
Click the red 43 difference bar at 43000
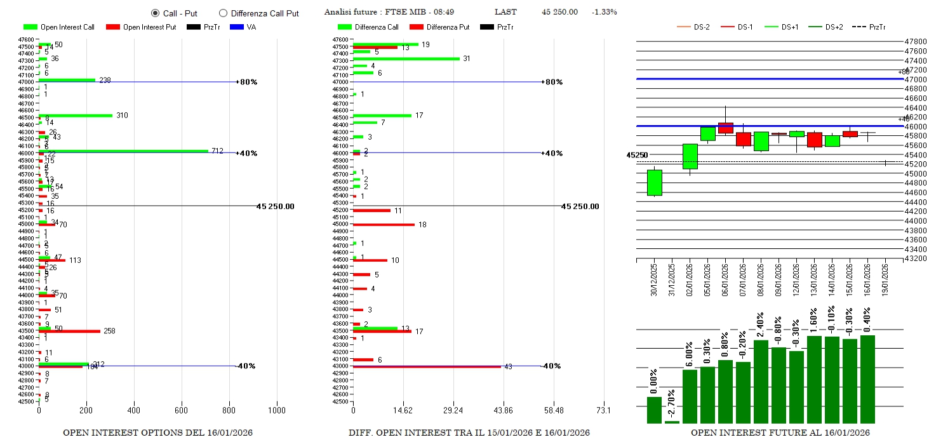427,366
